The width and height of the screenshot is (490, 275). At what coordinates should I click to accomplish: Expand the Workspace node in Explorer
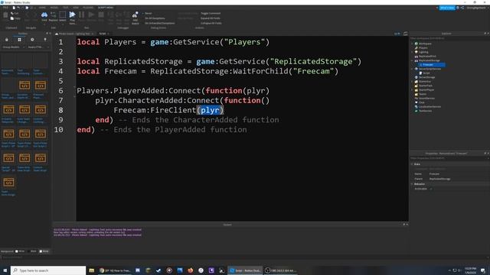(x=413, y=44)
